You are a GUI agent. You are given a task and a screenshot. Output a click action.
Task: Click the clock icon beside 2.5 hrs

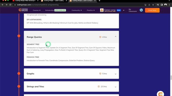point(99,86)
